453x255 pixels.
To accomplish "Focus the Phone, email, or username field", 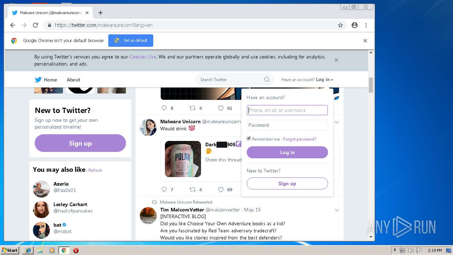I will (x=287, y=110).
